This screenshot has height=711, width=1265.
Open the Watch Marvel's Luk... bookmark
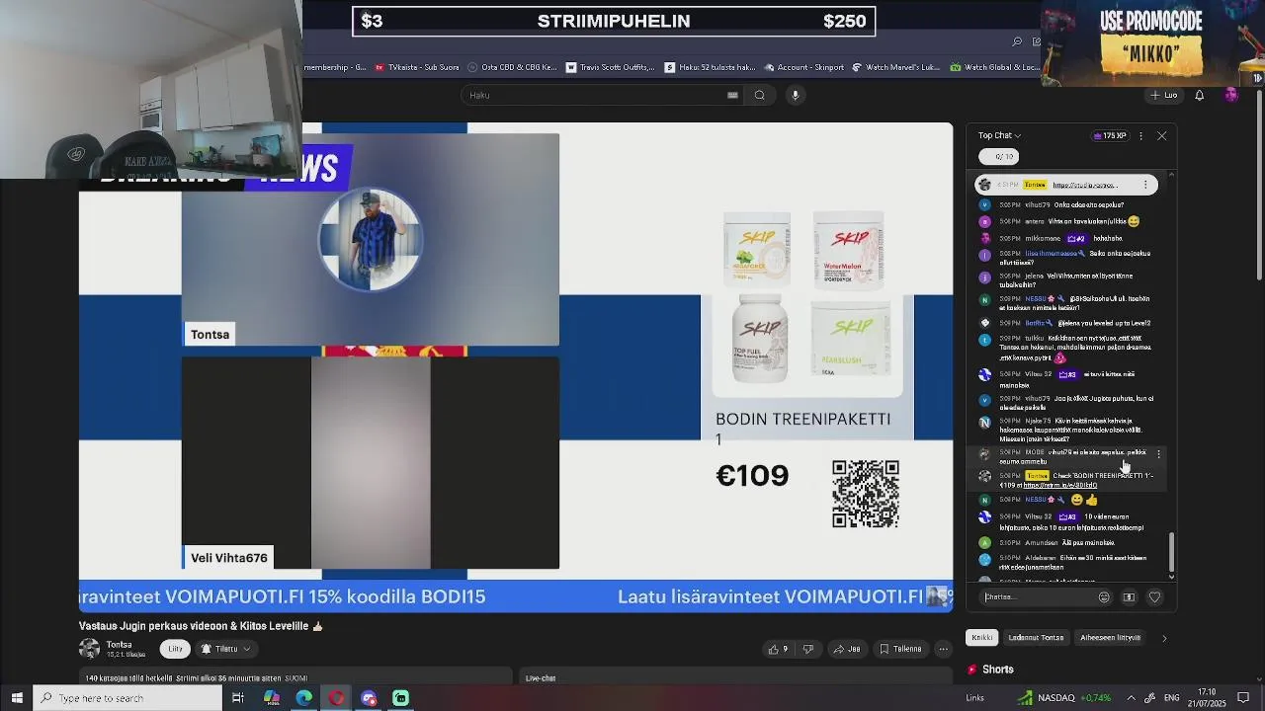coord(896,67)
